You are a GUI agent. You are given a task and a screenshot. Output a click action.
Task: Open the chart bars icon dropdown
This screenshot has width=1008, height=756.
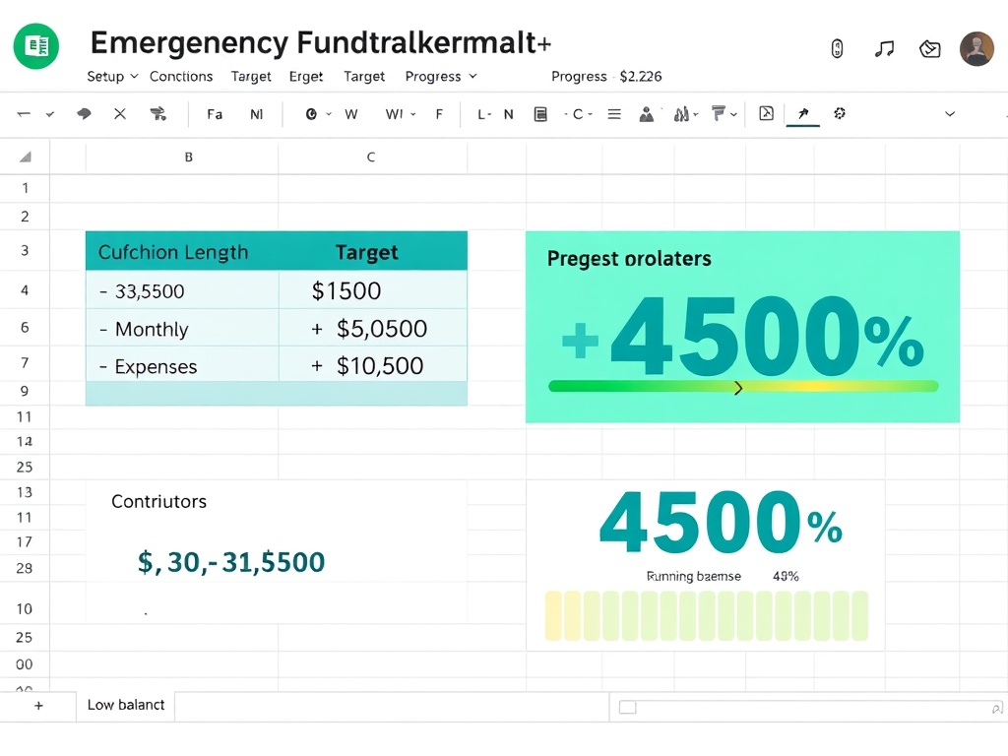click(685, 114)
